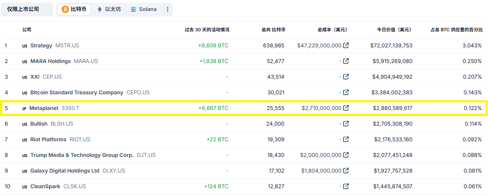Click ticker DJT.US
The height and width of the screenshot is (195, 488).
pyautogui.click(x=146, y=155)
